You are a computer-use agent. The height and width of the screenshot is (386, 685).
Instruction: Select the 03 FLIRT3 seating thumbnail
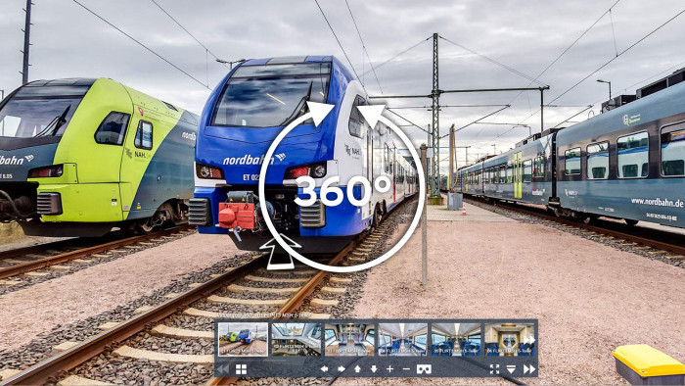[x=349, y=339]
